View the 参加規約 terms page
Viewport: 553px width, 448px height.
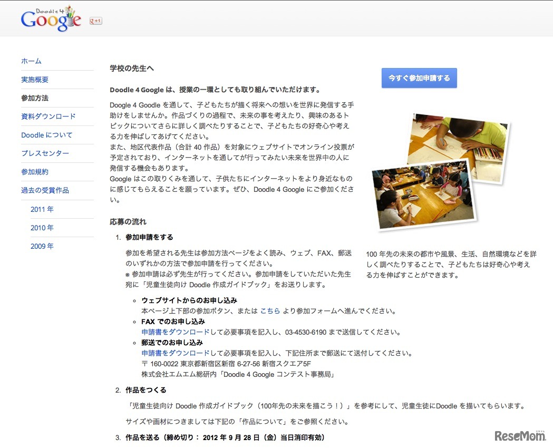tap(35, 172)
